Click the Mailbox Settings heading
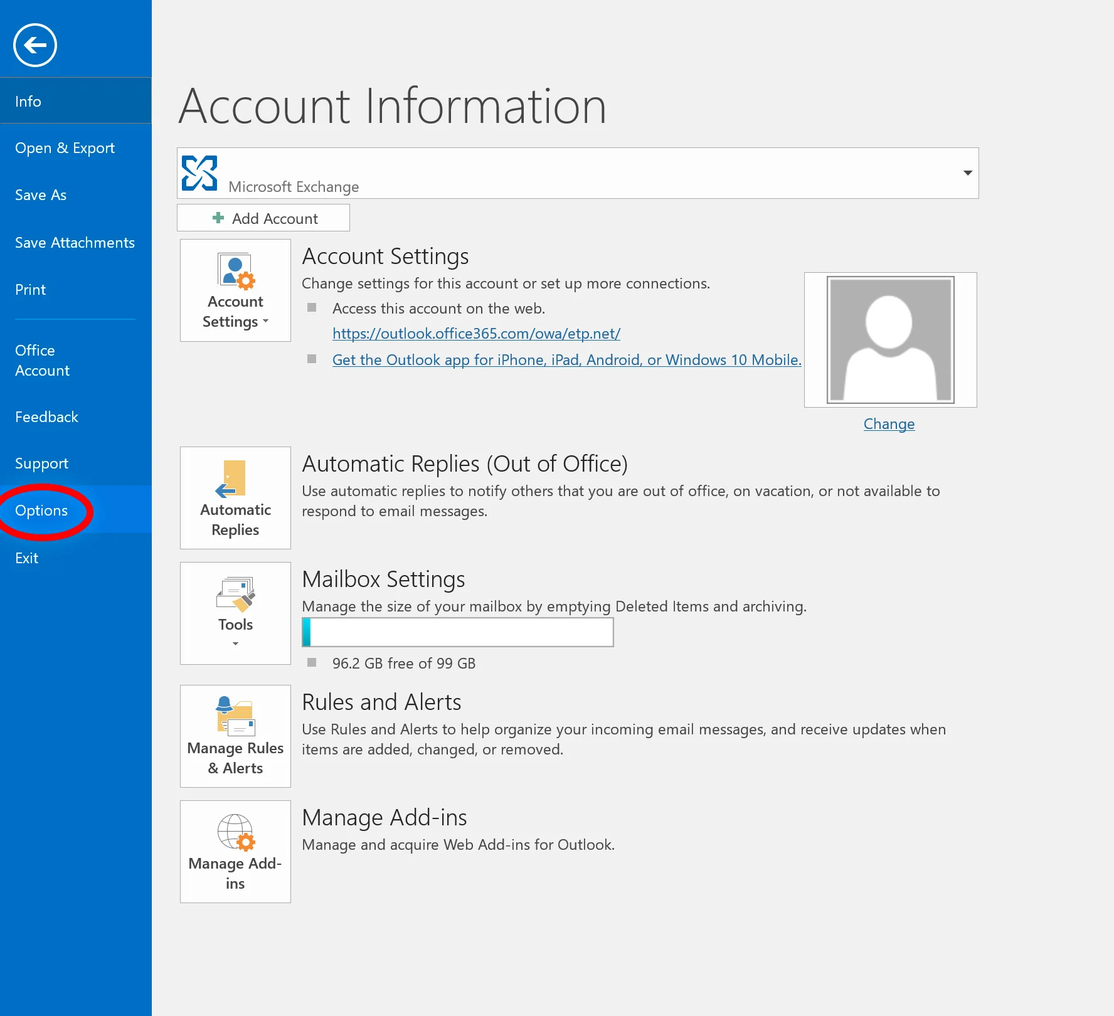 pos(384,579)
